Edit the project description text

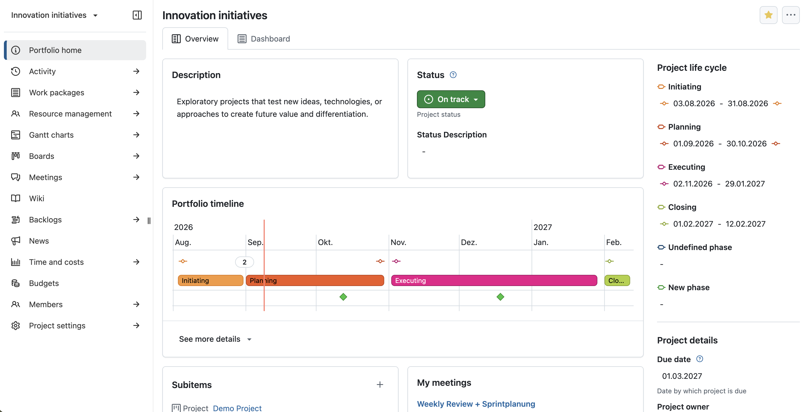click(x=279, y=108)
